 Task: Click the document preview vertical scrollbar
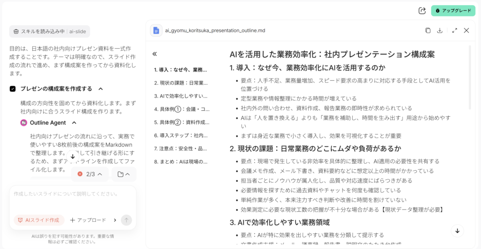point(470,77)
